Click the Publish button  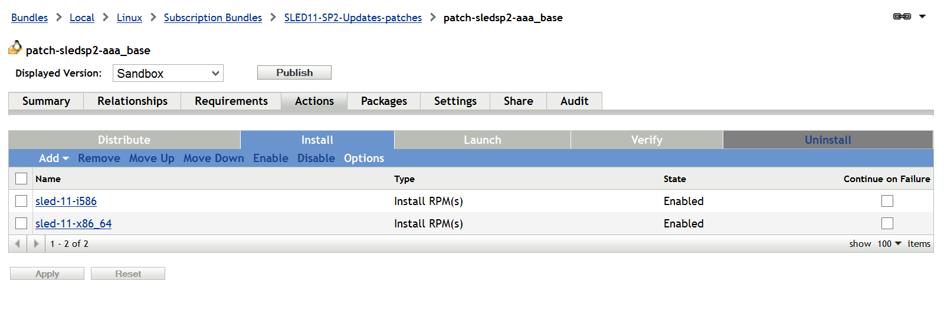coord(294,72)
